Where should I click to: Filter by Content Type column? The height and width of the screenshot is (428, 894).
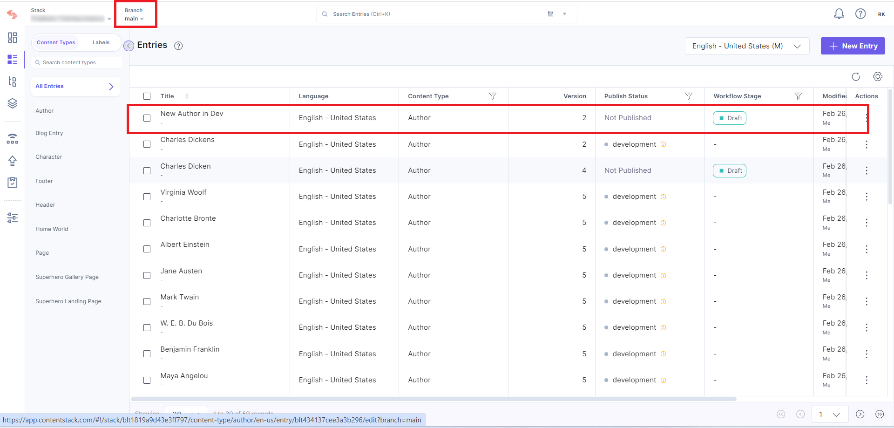pyautogui.click(x=493, y=96)
